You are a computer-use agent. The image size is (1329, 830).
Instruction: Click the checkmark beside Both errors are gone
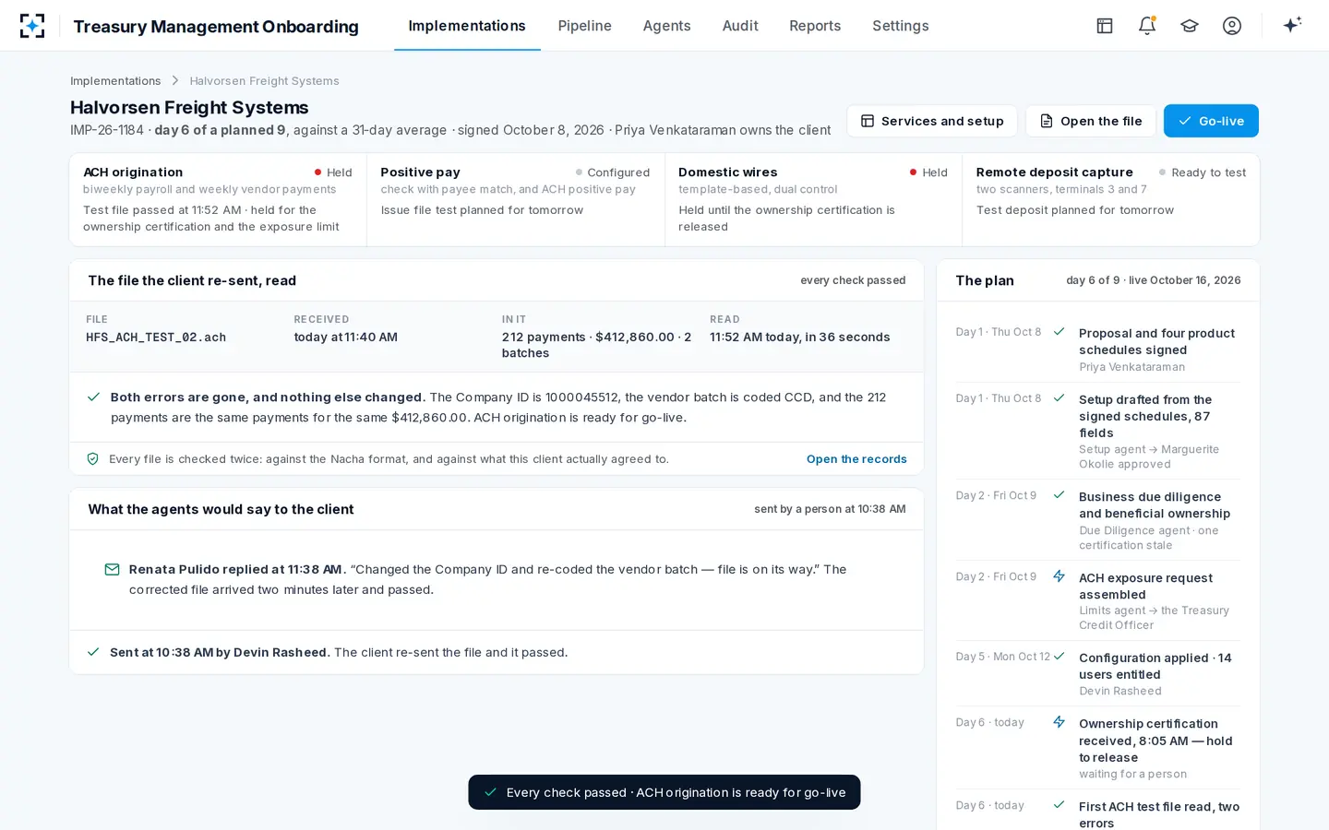[x=93, y=397]
